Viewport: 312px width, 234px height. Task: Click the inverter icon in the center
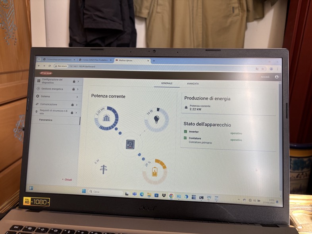[x=130, y=144]
